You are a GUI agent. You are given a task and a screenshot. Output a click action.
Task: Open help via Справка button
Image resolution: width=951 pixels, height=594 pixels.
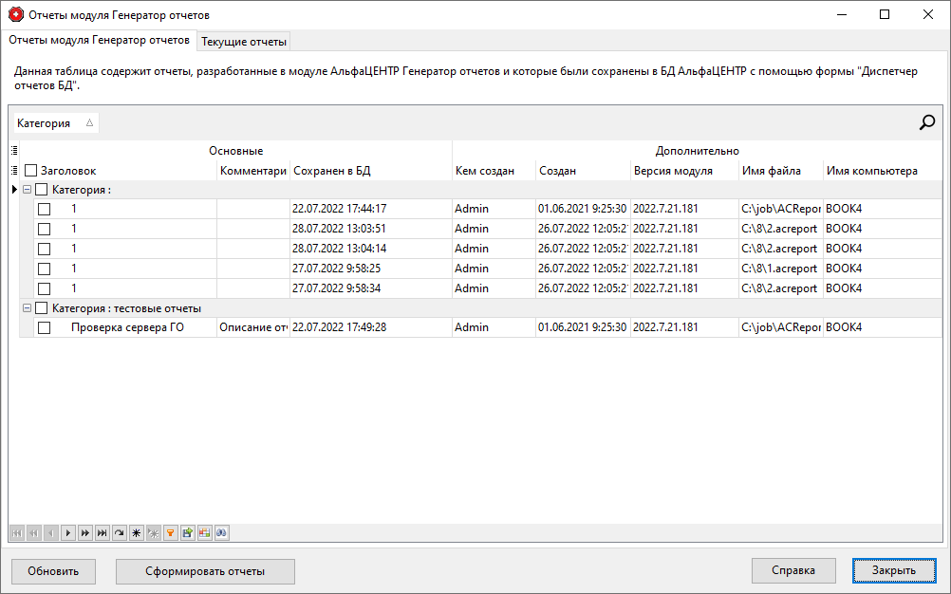793,570
